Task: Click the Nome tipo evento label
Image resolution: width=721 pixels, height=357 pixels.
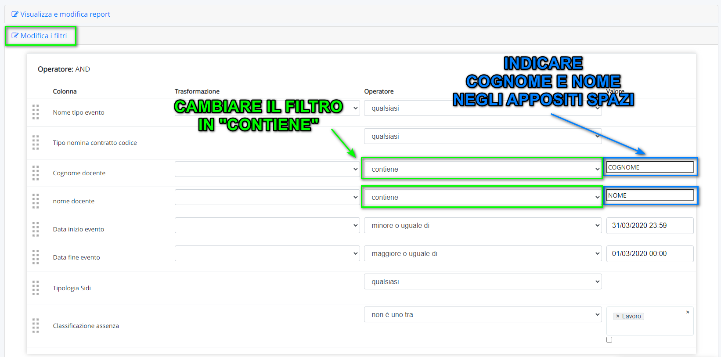Action: point(79,112)
